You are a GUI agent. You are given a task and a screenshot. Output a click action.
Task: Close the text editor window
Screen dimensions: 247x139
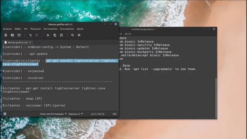(x=116, y=24)
